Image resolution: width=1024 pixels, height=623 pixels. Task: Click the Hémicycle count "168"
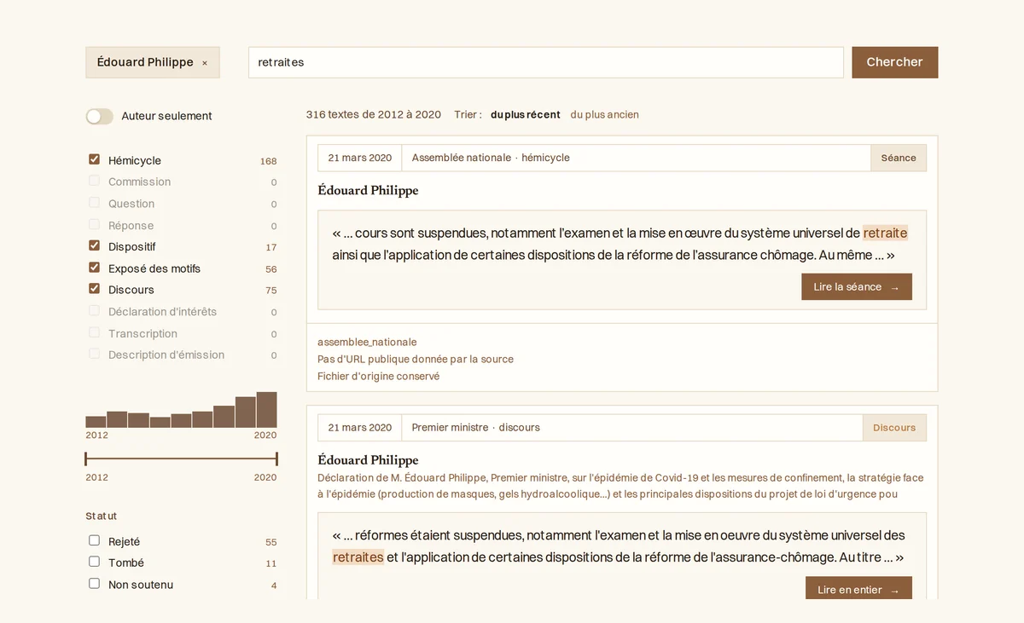tap(269, 161)
